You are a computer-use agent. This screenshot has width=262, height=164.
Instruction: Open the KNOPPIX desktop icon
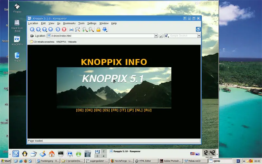[x=17, y=41]
